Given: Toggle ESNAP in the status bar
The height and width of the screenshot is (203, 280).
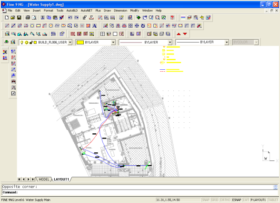Looking at the screenshot, I should click(237, 200).
